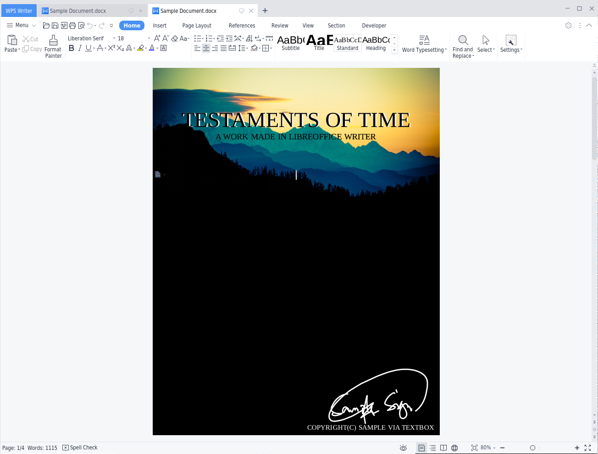Apply the Subtitle style
Screen dimensions: 598x454
pos(291,43)
